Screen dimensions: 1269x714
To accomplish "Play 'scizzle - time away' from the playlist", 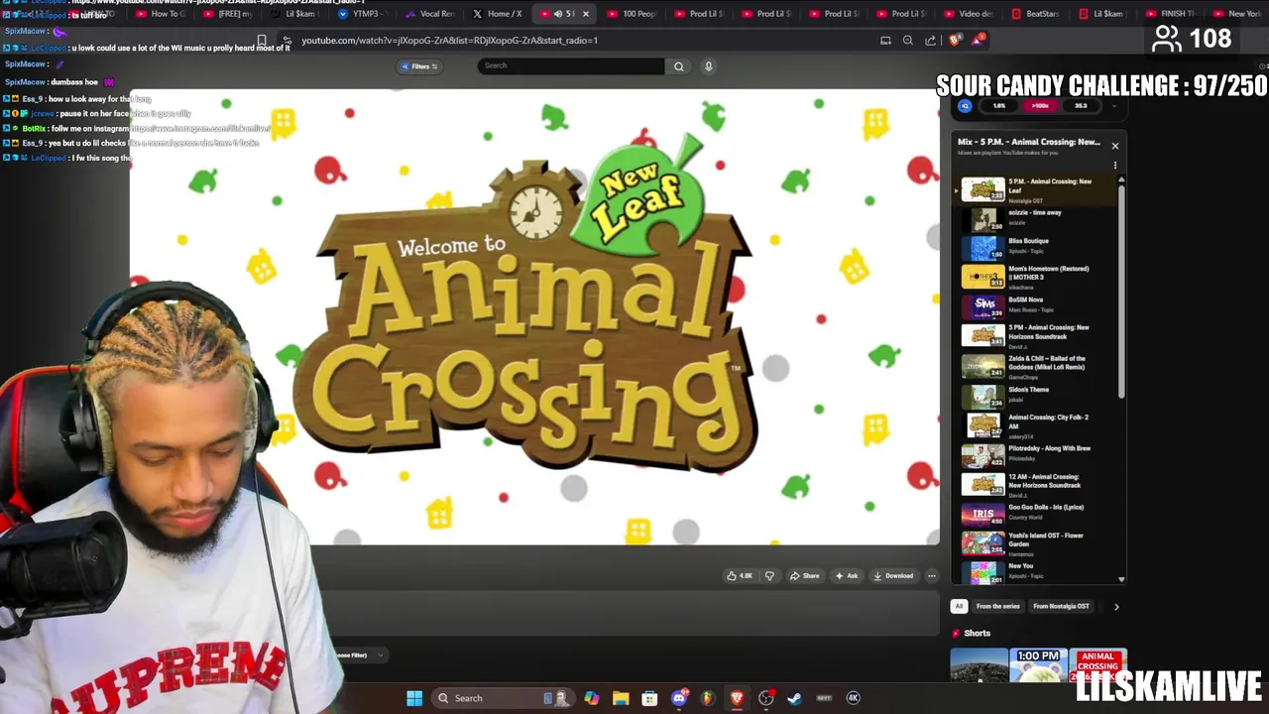I will tap(1037, 218).
